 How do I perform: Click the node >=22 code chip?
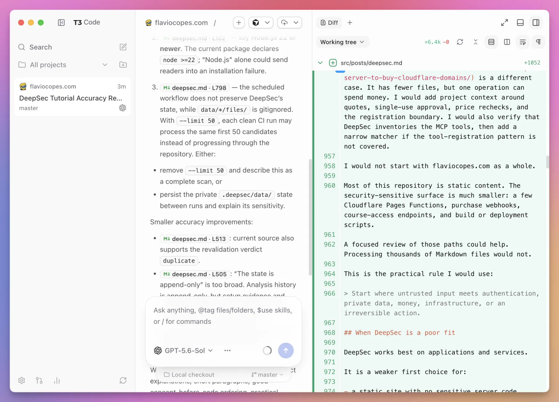click(179, 60)
